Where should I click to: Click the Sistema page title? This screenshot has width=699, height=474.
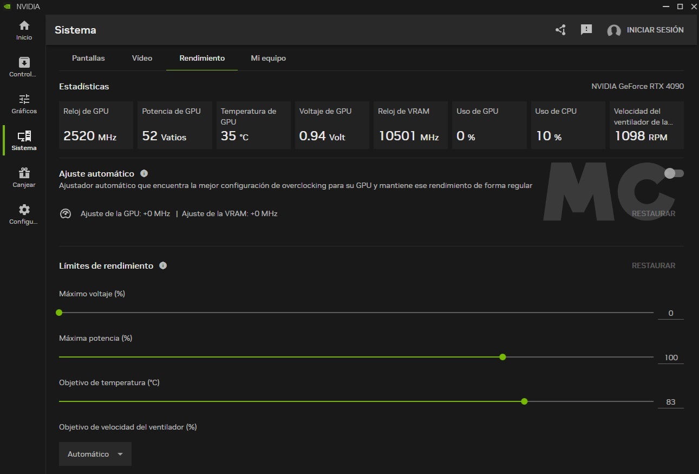pyautogui.click(x=75, y=30)
